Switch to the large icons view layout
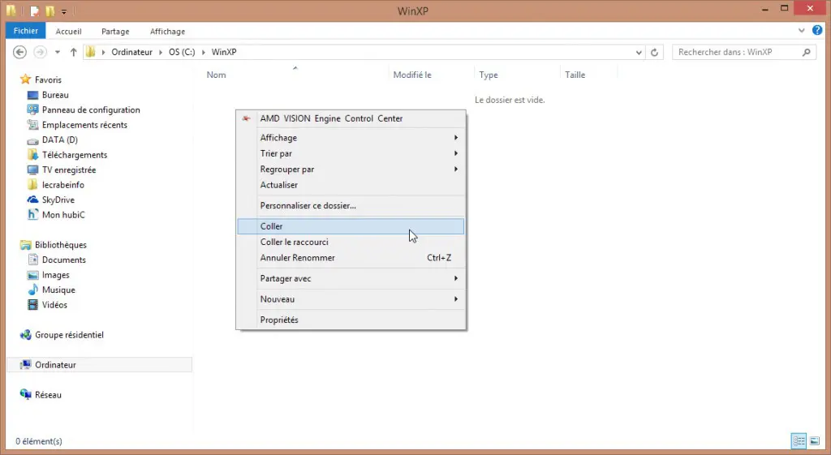Screen dimensions: 831x455 (x=815, y=440)
